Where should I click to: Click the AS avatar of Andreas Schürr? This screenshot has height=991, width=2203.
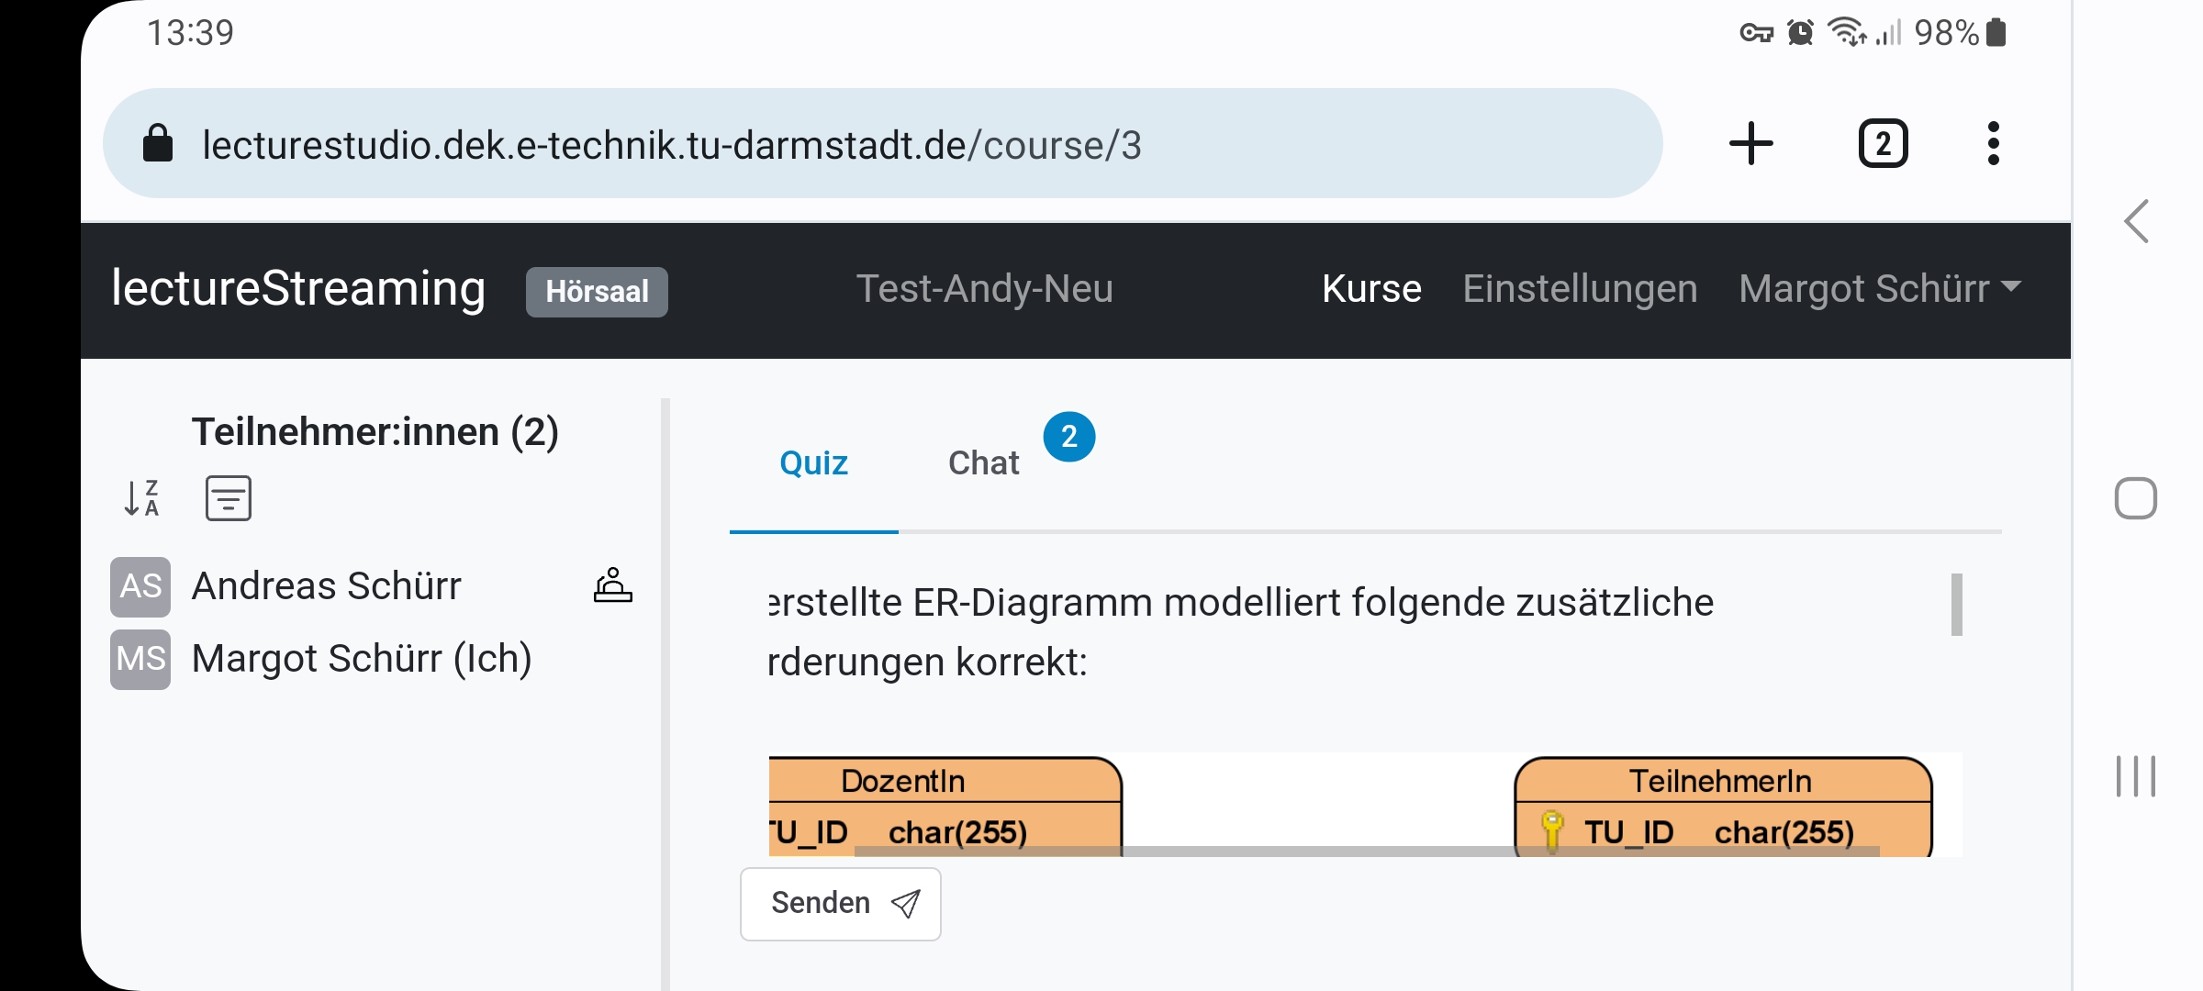(140, 585)
